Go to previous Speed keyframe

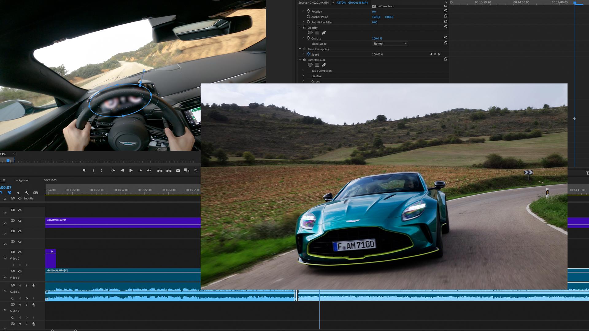(431, 54)
